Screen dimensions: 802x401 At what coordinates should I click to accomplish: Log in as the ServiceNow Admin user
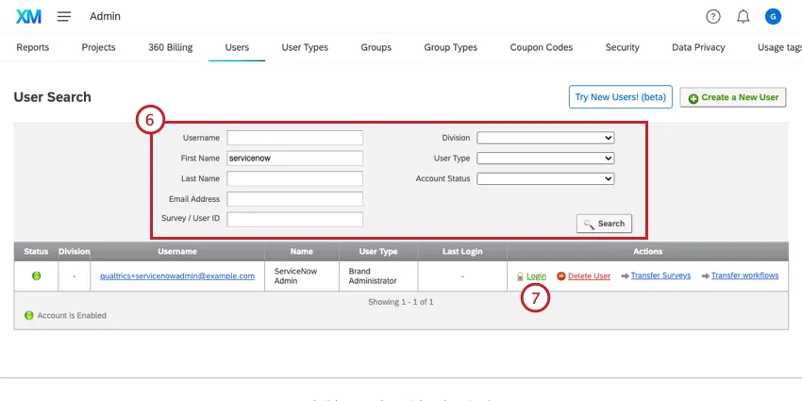pos(535,276)
